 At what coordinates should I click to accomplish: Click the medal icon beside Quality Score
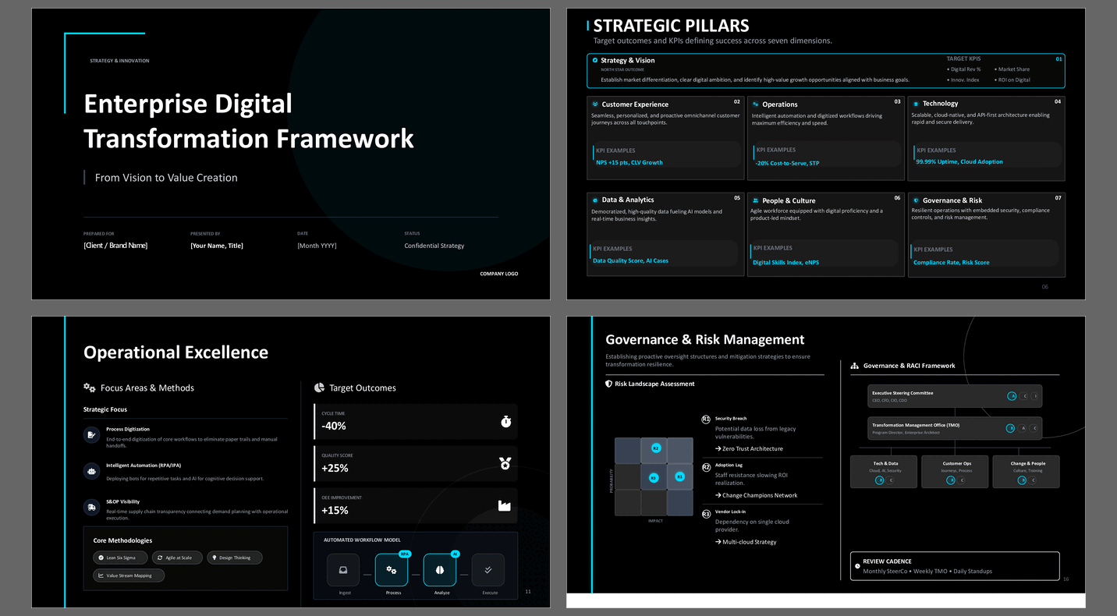(x=505, y=464)
